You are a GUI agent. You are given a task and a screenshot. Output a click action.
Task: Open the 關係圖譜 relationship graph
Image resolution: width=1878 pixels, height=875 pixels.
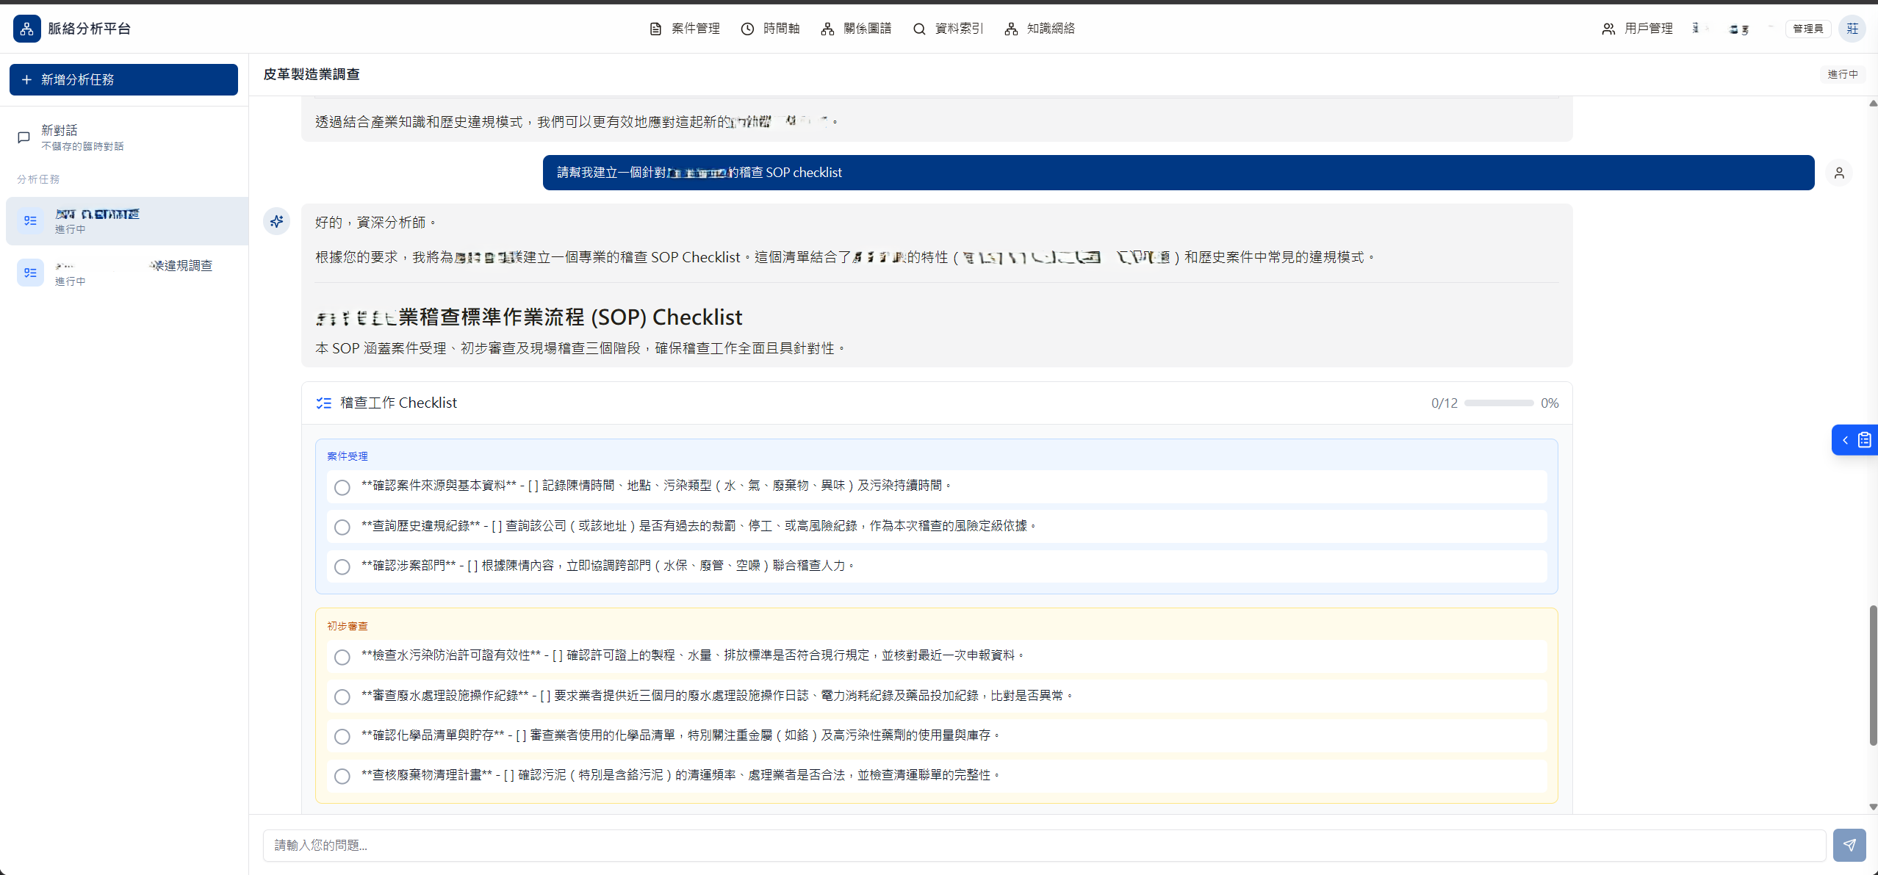point(856,29)
